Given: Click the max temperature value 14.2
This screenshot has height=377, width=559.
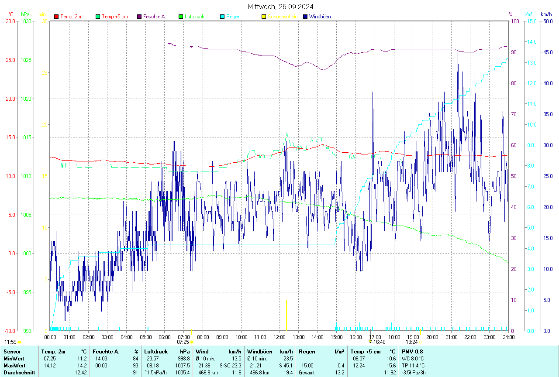Looking at the screenshot, I should pos(83,365).
